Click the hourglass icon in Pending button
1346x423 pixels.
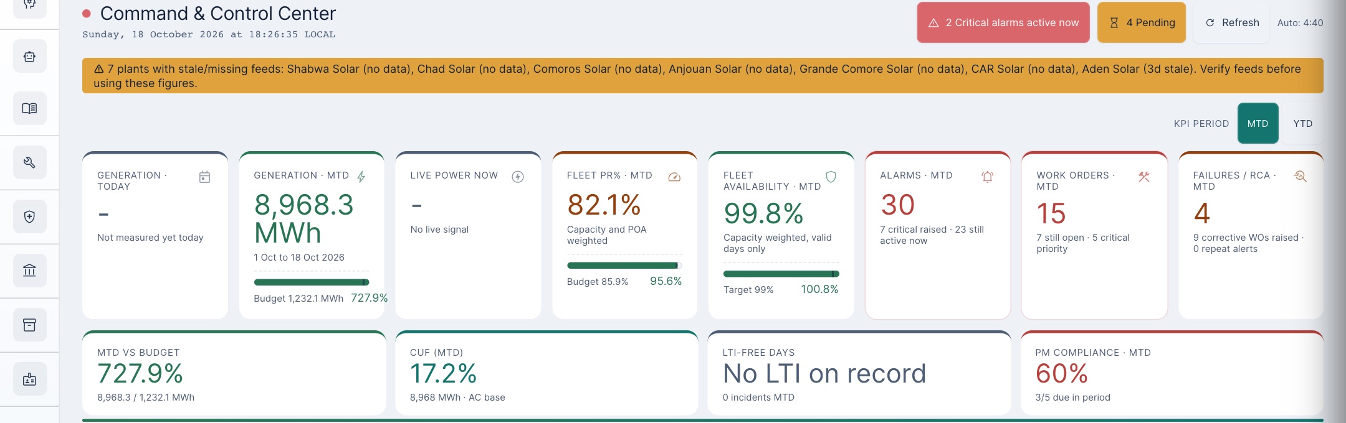pyautogui.click(x=1114, y=23)
